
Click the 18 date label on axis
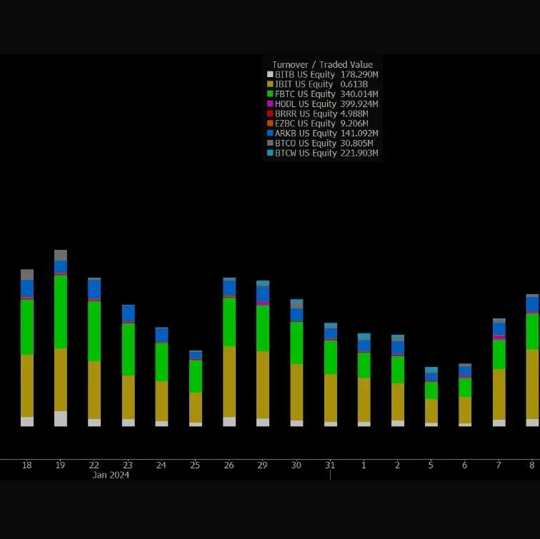pyautogui.click(x=27, y=465)
